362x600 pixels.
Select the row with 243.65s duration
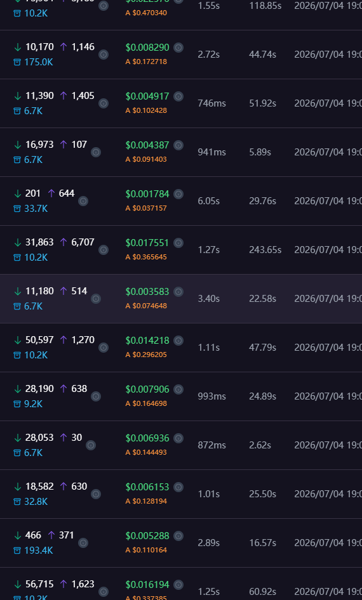click(181, 250)
